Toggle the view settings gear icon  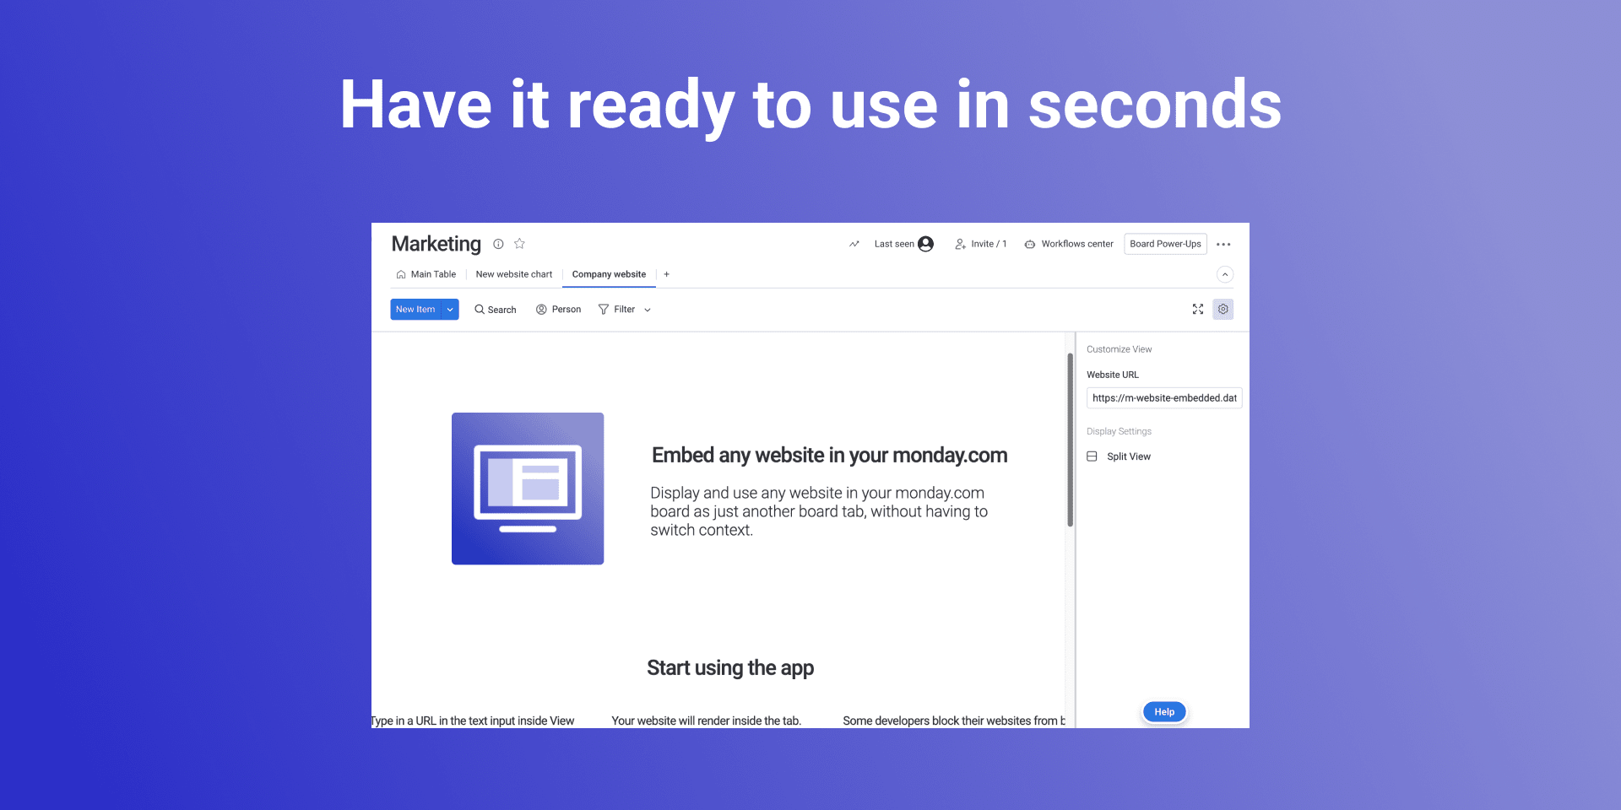1223,310
